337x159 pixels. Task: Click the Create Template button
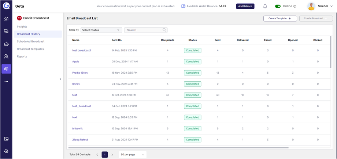280,18
